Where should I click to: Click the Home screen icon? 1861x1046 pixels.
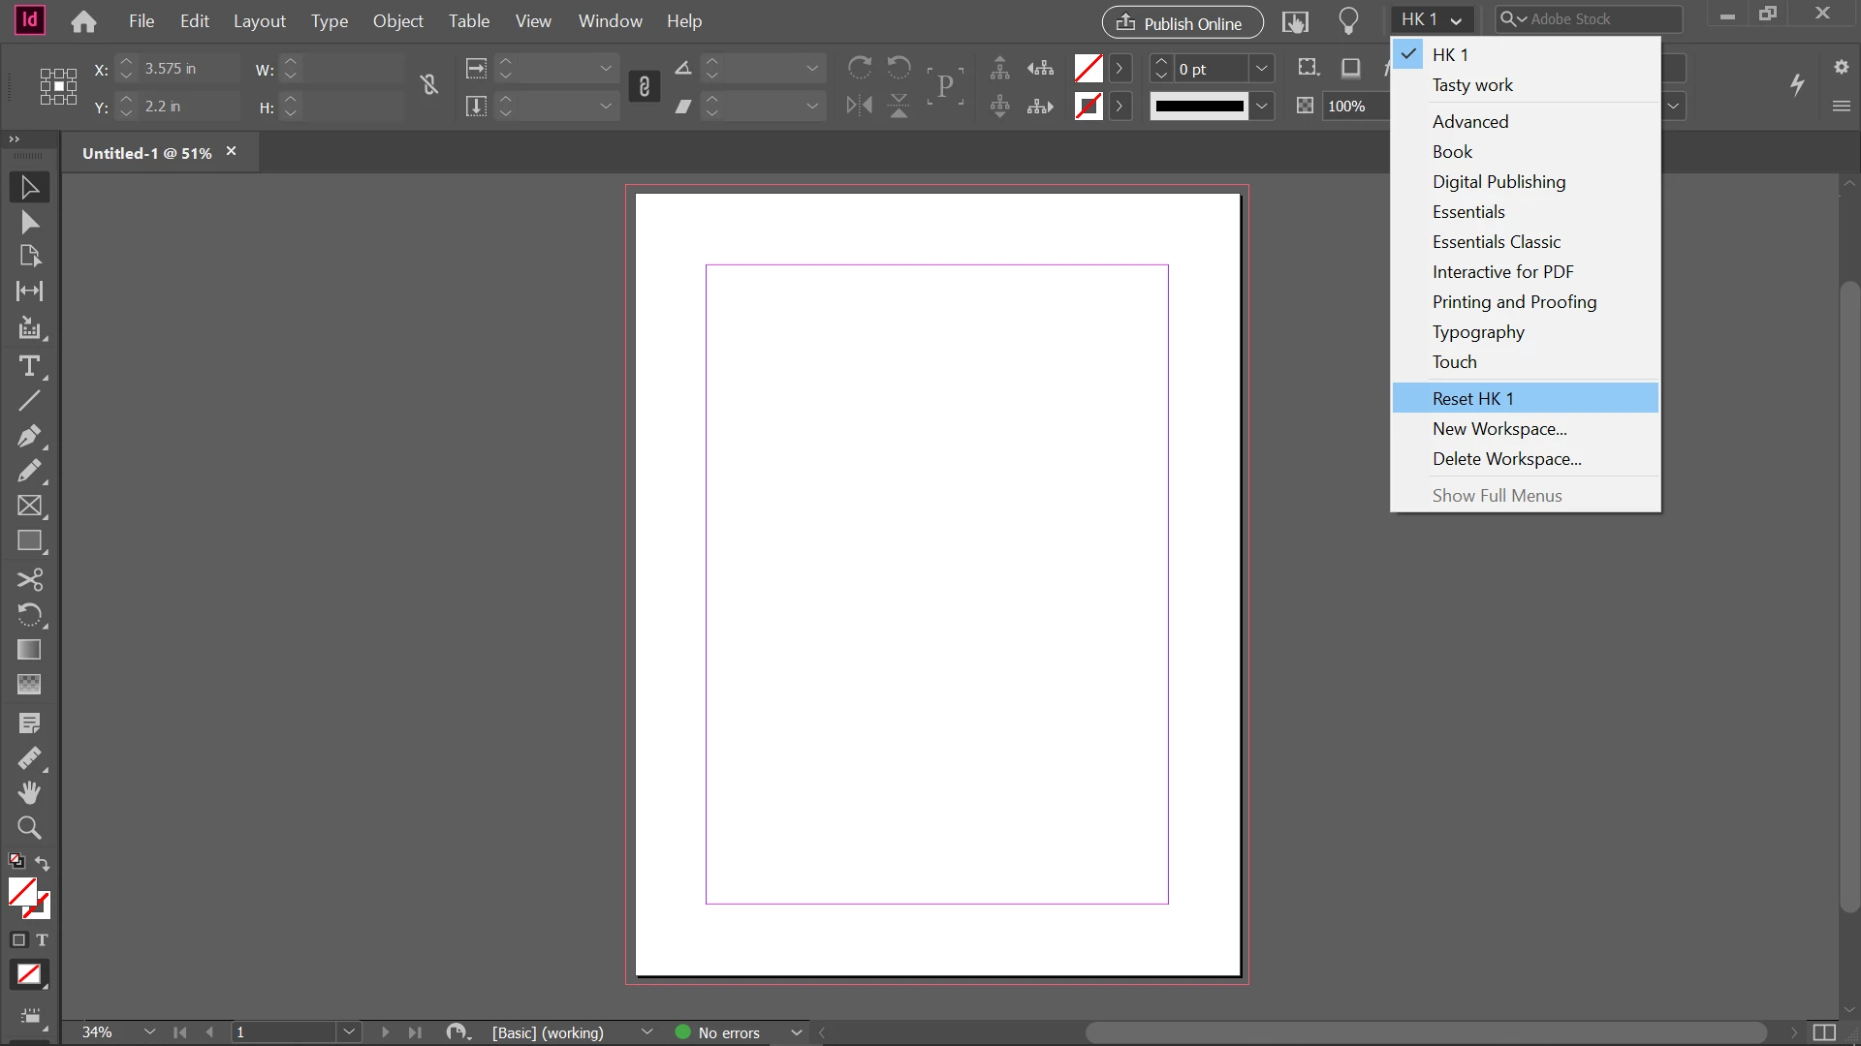[83, 21]
